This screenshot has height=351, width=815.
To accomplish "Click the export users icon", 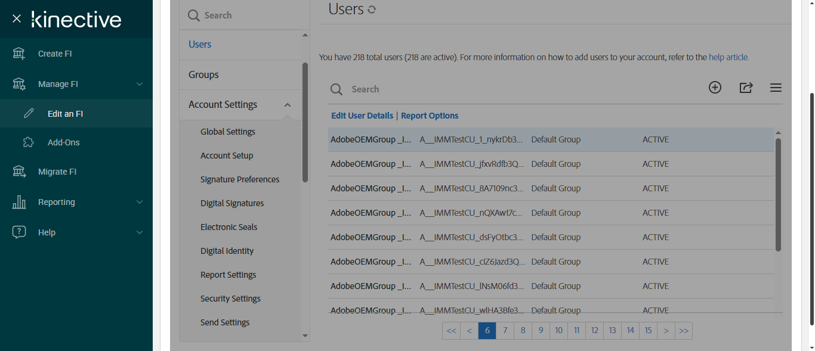I will point(746,88).
